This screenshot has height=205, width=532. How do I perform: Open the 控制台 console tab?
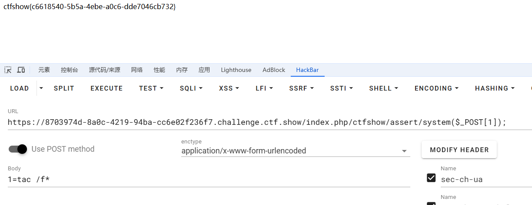coord(70,70)
